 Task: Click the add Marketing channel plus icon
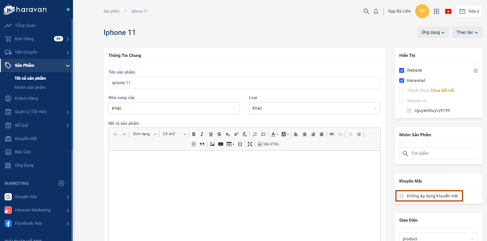61,183
